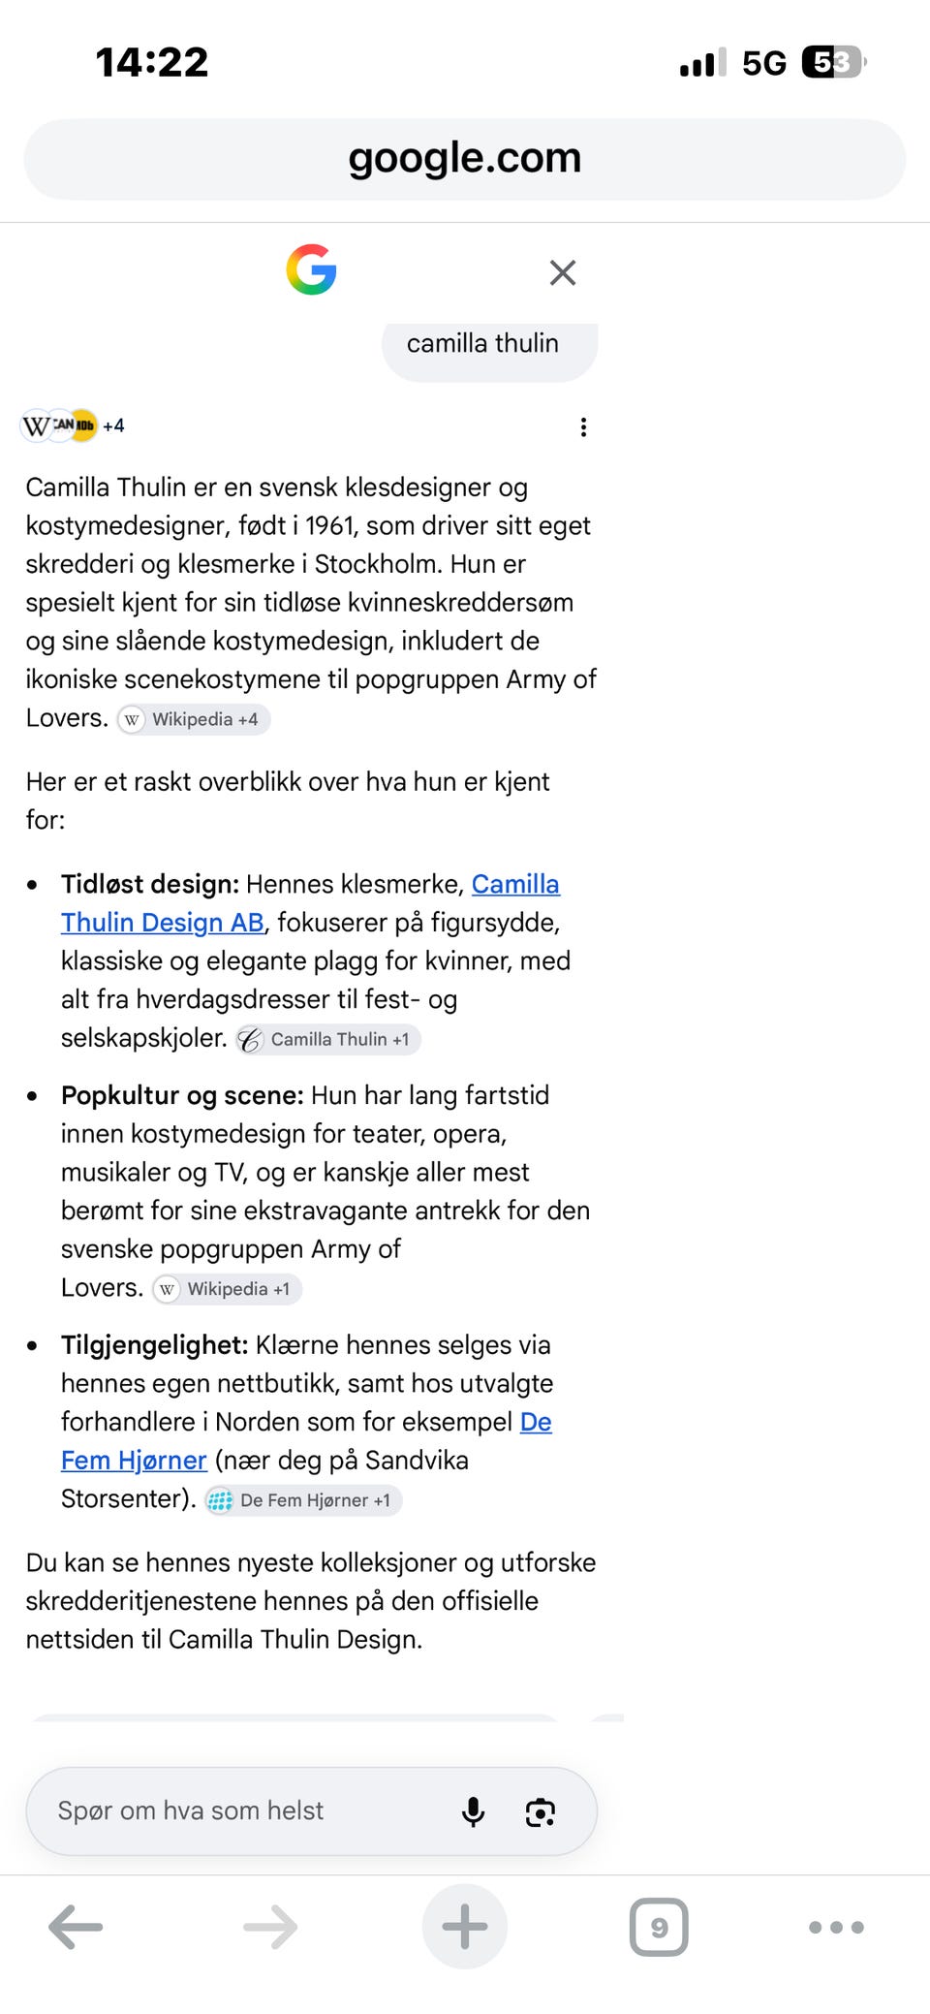The height and width of the screenshot is (2014, 930).
Task: Expand the source icons +4 cluster
Action: (73, 425)
